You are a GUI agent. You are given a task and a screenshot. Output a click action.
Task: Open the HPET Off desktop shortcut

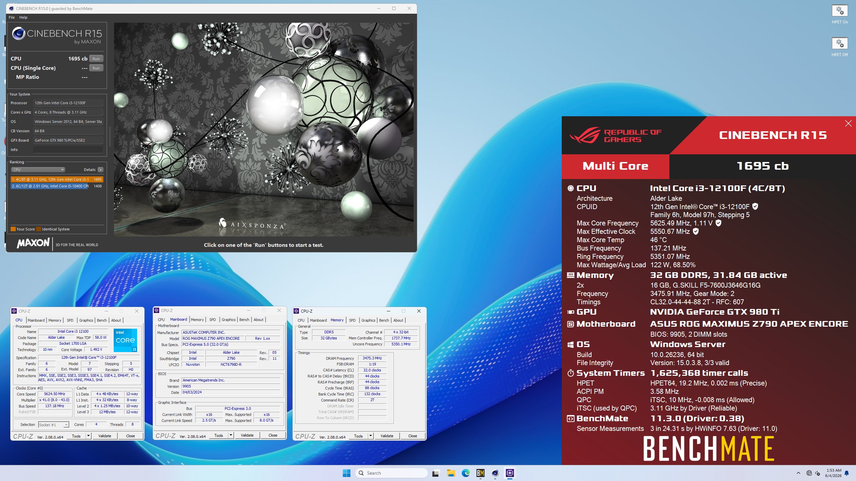(840, 47)
